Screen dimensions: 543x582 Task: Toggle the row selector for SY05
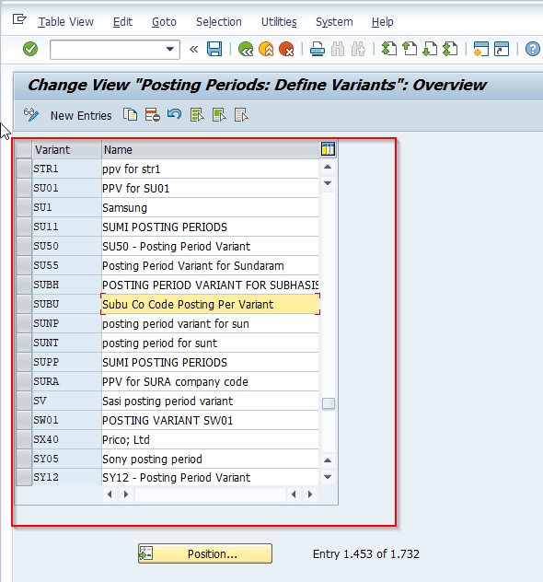pyautogui.click(x=24, y=459)
